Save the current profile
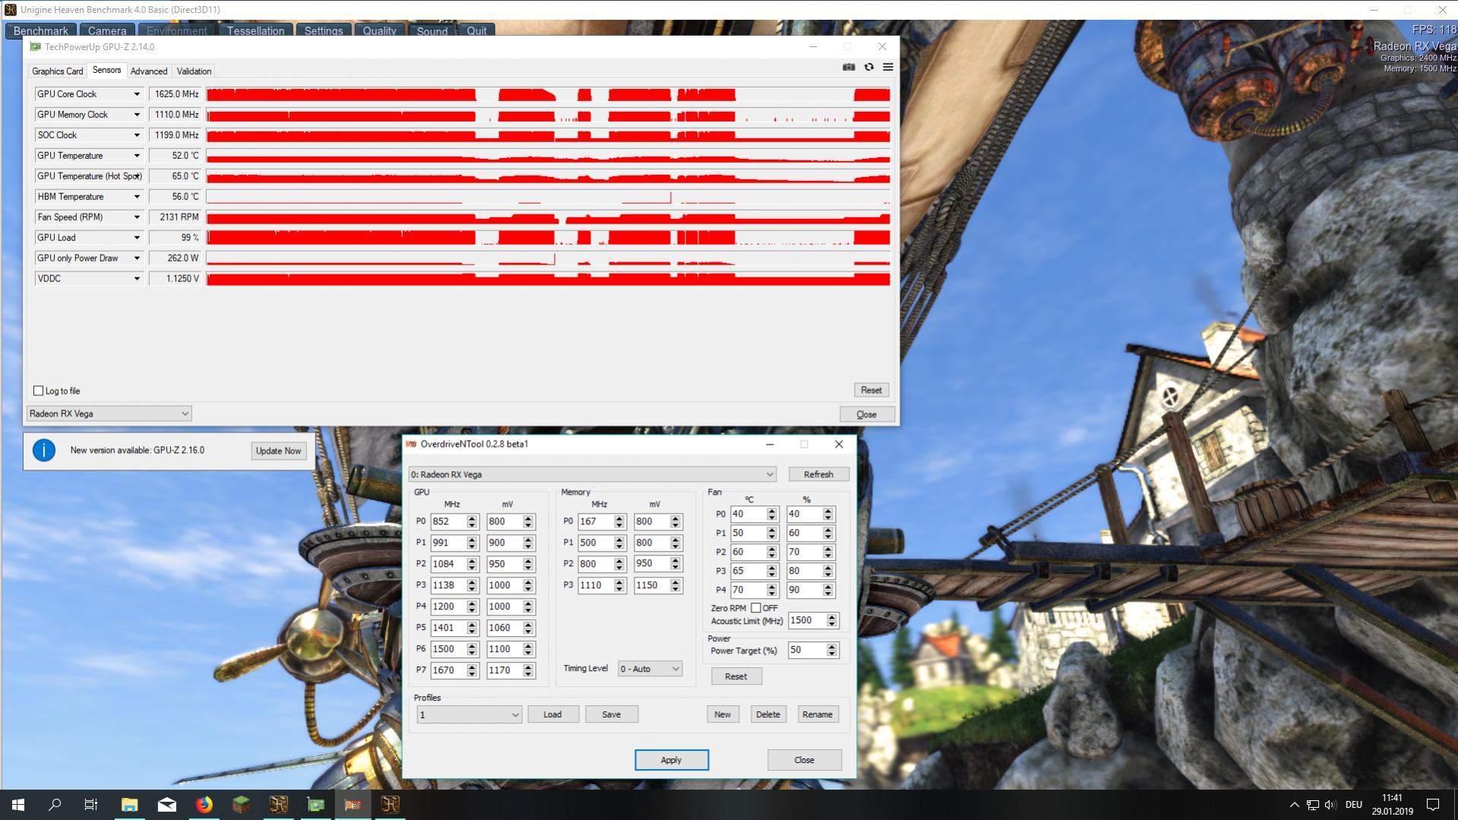Viewport: 1458px width, 820px height. (x=612, y=714)
